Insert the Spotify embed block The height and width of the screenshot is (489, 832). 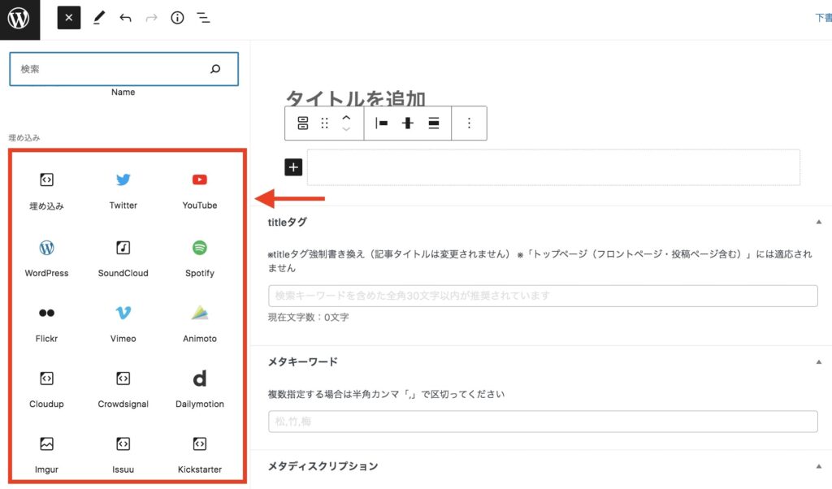pos(200,258)
